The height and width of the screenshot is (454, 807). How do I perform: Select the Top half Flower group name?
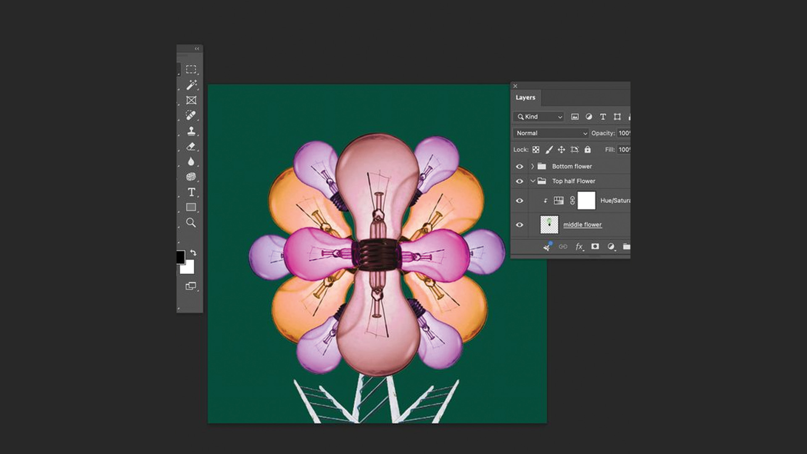pos(574,181)
